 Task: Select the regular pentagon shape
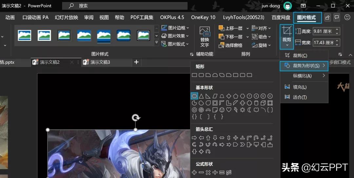235,96
